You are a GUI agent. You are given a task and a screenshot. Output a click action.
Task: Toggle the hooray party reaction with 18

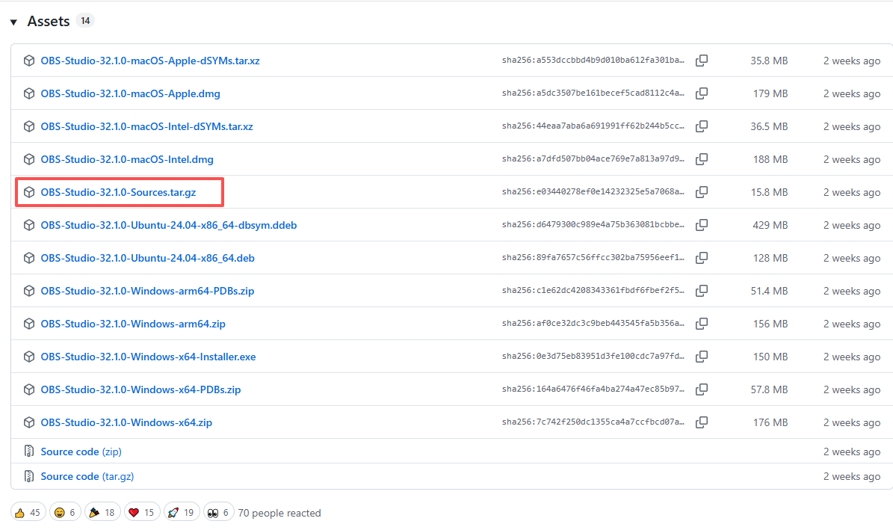[102, 512]
